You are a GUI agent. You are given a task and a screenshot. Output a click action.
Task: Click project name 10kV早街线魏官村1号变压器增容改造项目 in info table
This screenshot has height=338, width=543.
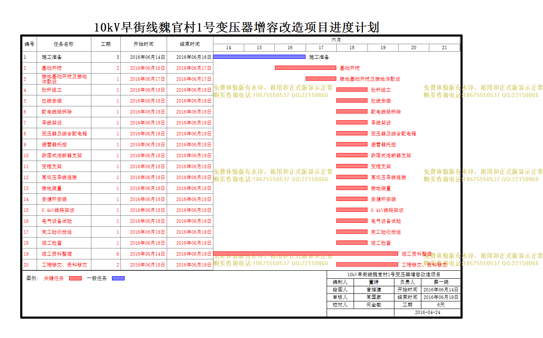394,274
